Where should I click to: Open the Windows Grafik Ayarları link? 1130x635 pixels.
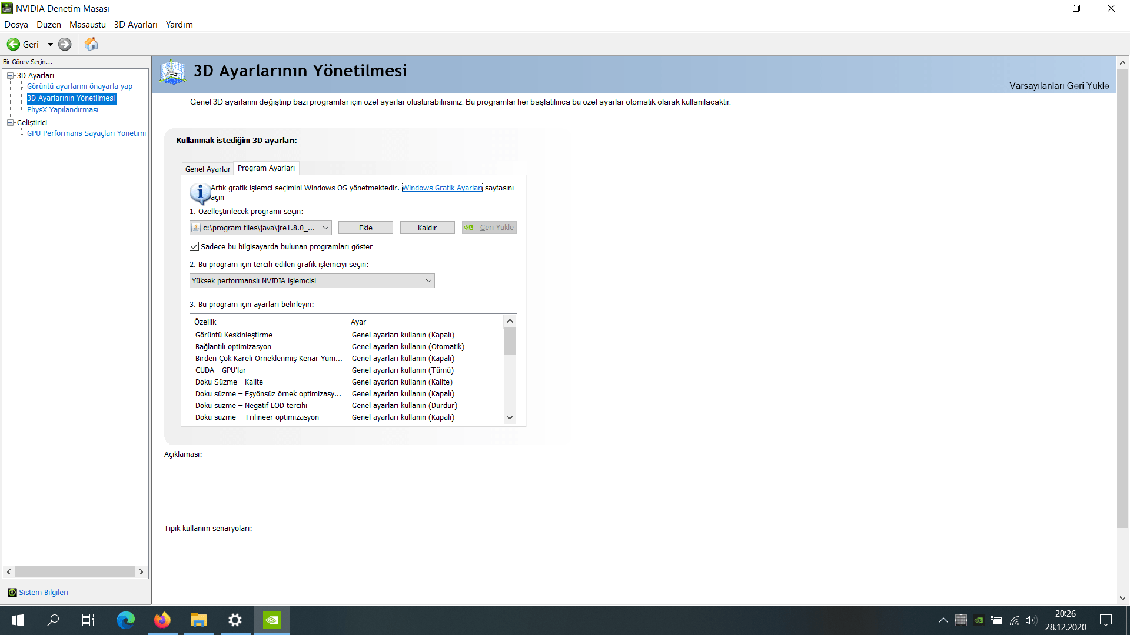pos(441,188)
